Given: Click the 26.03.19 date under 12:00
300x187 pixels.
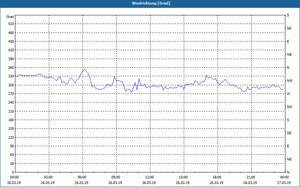Looking at the screenshot, I should click(x=149, y=183).
